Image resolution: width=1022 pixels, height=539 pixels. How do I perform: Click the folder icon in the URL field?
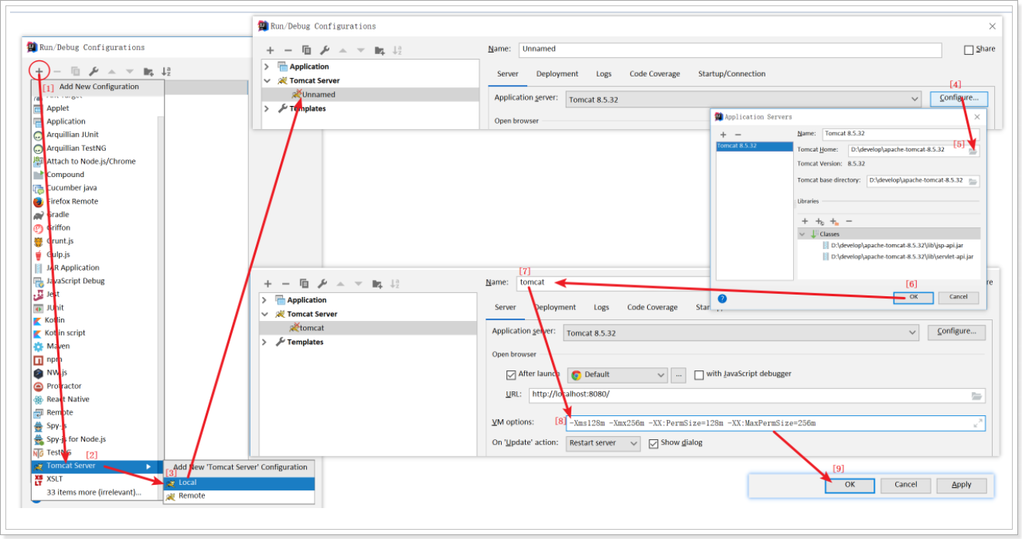[x=977, y=395]
